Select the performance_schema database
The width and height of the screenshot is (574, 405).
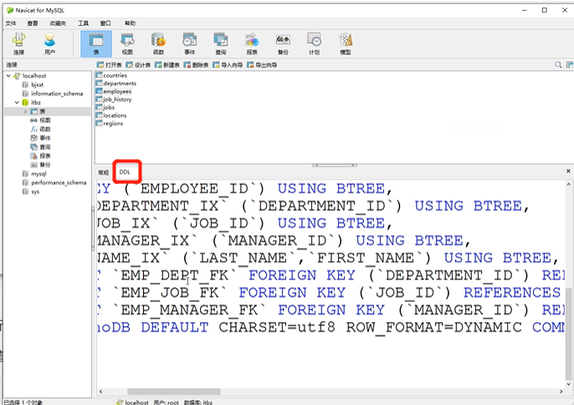pyautogui.click(x=59, y=182)
